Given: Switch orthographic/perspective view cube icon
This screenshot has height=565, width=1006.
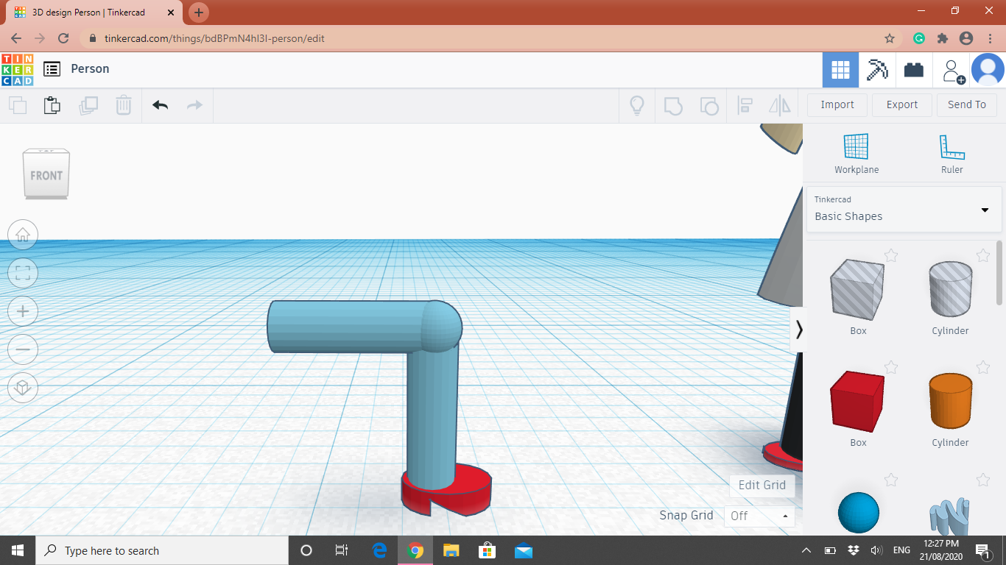Looking at the screenshot, I should coord(23,388).
